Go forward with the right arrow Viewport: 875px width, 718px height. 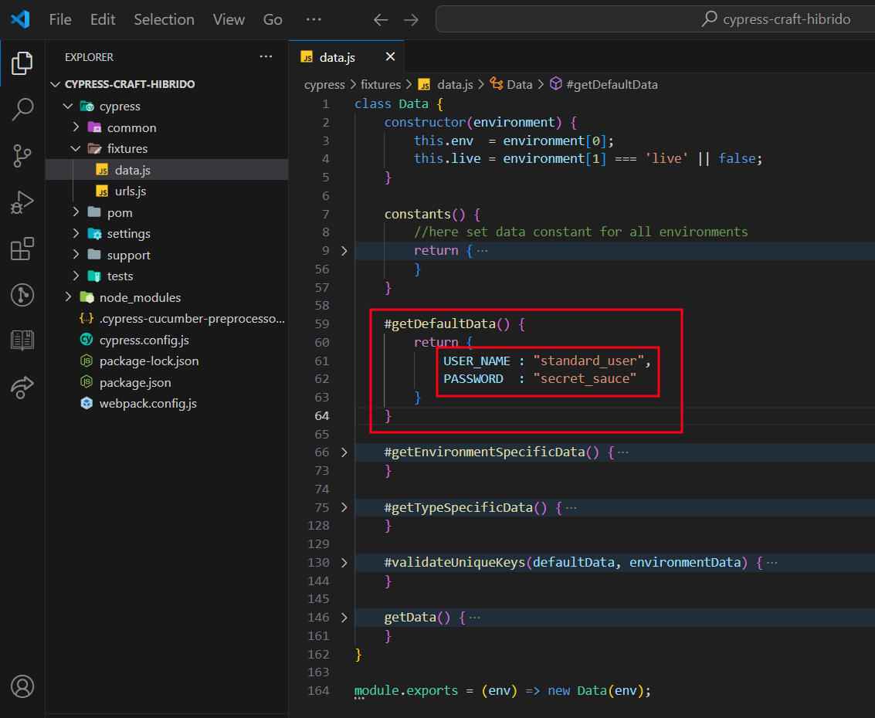click(x=412, y=20)
